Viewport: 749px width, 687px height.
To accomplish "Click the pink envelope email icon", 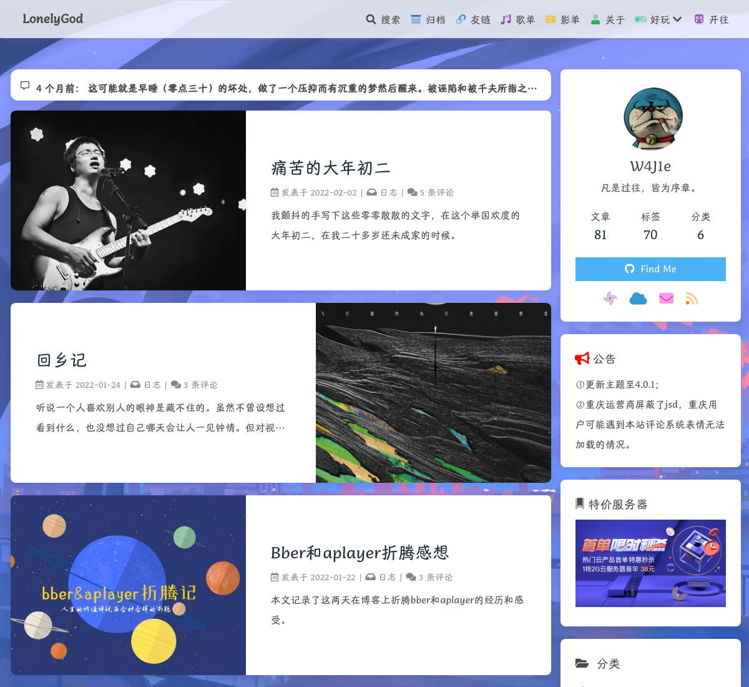I will point(666,299).
